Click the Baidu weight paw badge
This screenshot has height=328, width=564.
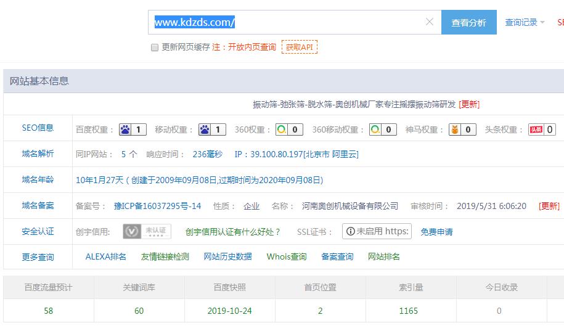(132, 129)
